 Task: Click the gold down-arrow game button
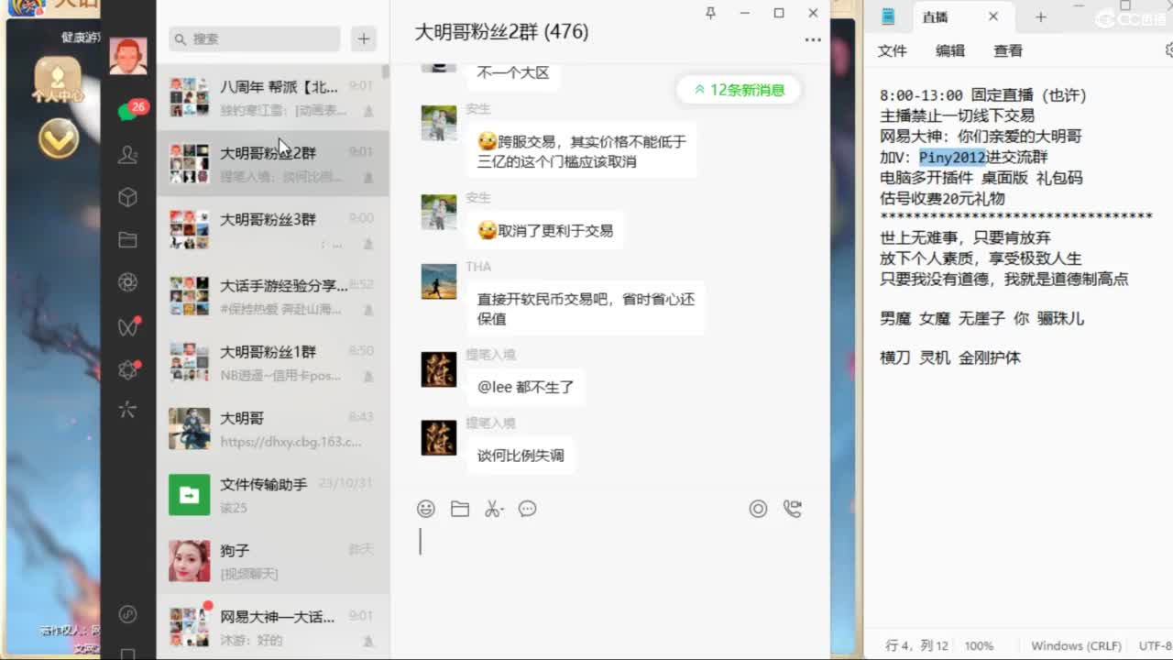[59, 139]
